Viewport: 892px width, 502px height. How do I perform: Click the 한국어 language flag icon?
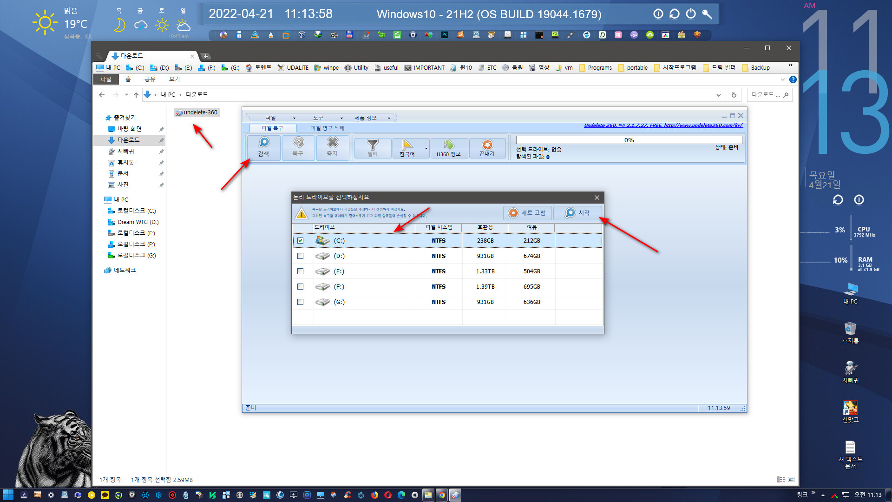click(x=407, y=148)
